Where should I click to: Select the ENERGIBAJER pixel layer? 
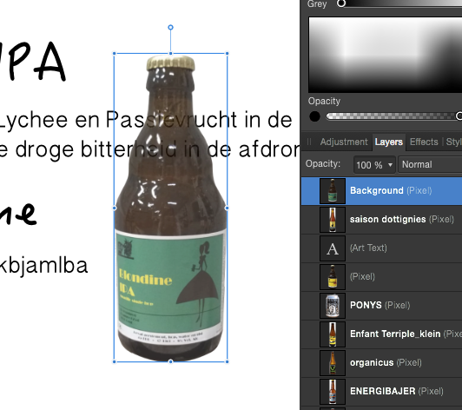click(x=381, y=391)
